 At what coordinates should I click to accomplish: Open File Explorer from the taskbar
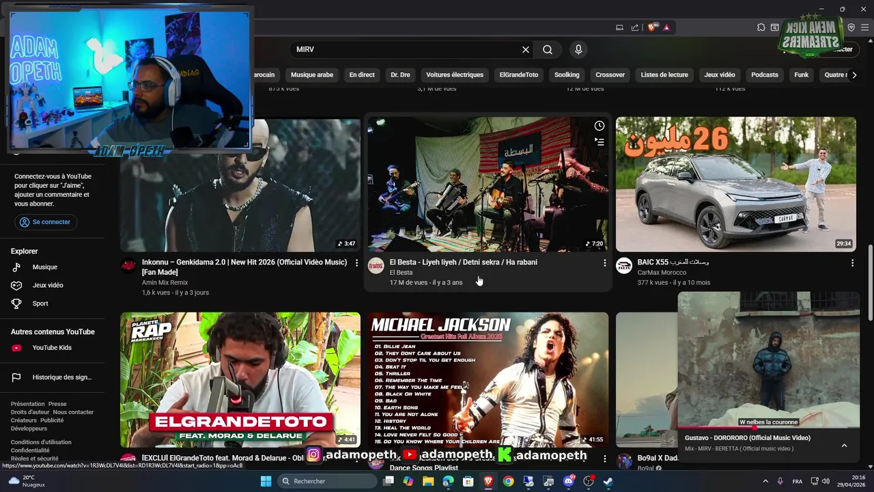(428, 481)
